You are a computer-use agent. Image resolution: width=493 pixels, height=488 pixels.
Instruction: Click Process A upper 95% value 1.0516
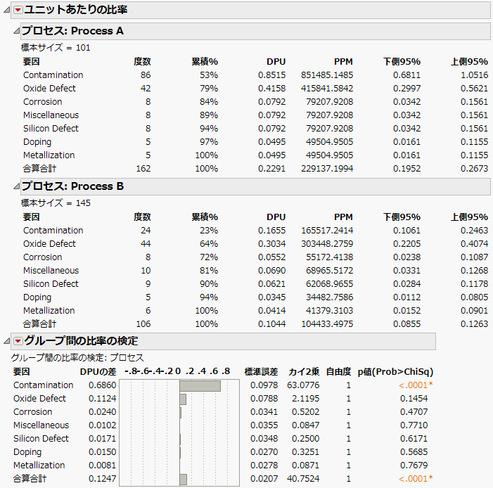[474, 75]
